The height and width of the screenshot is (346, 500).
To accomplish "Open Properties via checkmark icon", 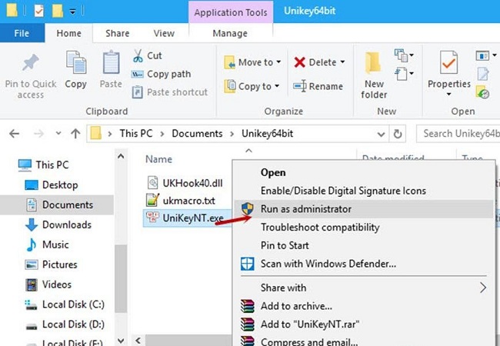I will pyautogui.click(x=448, y=63).
